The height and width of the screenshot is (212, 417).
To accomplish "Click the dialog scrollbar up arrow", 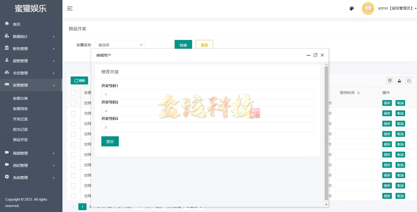I will tap(326, 64).
